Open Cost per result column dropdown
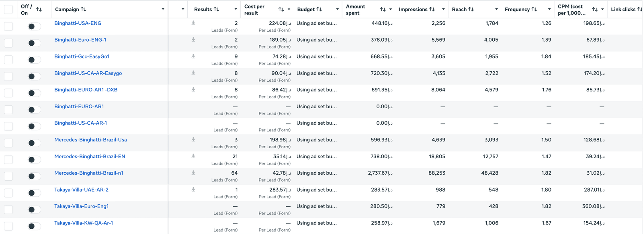The height and width of the screenshot is (234, 643). [289, 9]
